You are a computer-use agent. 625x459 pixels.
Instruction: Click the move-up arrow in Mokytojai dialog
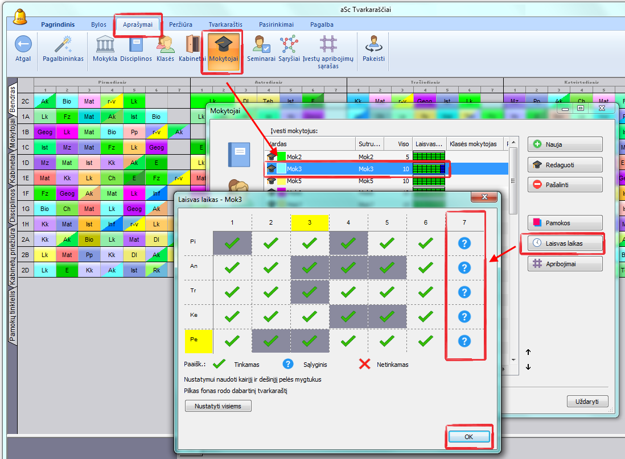528,352
